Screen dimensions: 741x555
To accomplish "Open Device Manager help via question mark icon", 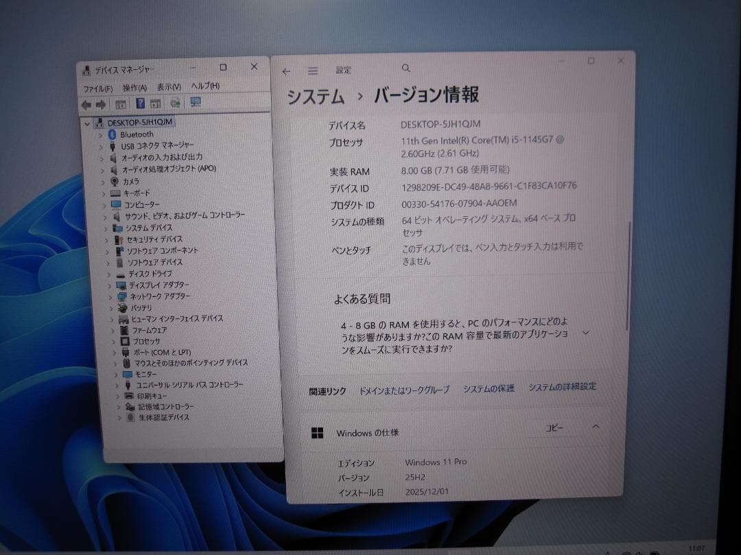I will coord(140,103).
